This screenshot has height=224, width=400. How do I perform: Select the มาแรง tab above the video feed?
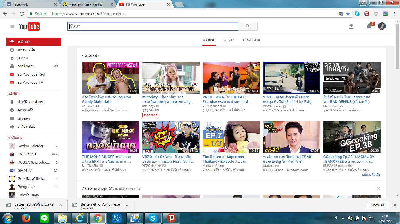click(x=229, y=40)
